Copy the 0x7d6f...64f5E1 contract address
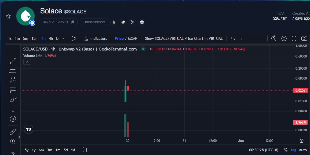The width and height of the screenshot is (310, 155). coord(72,22)
